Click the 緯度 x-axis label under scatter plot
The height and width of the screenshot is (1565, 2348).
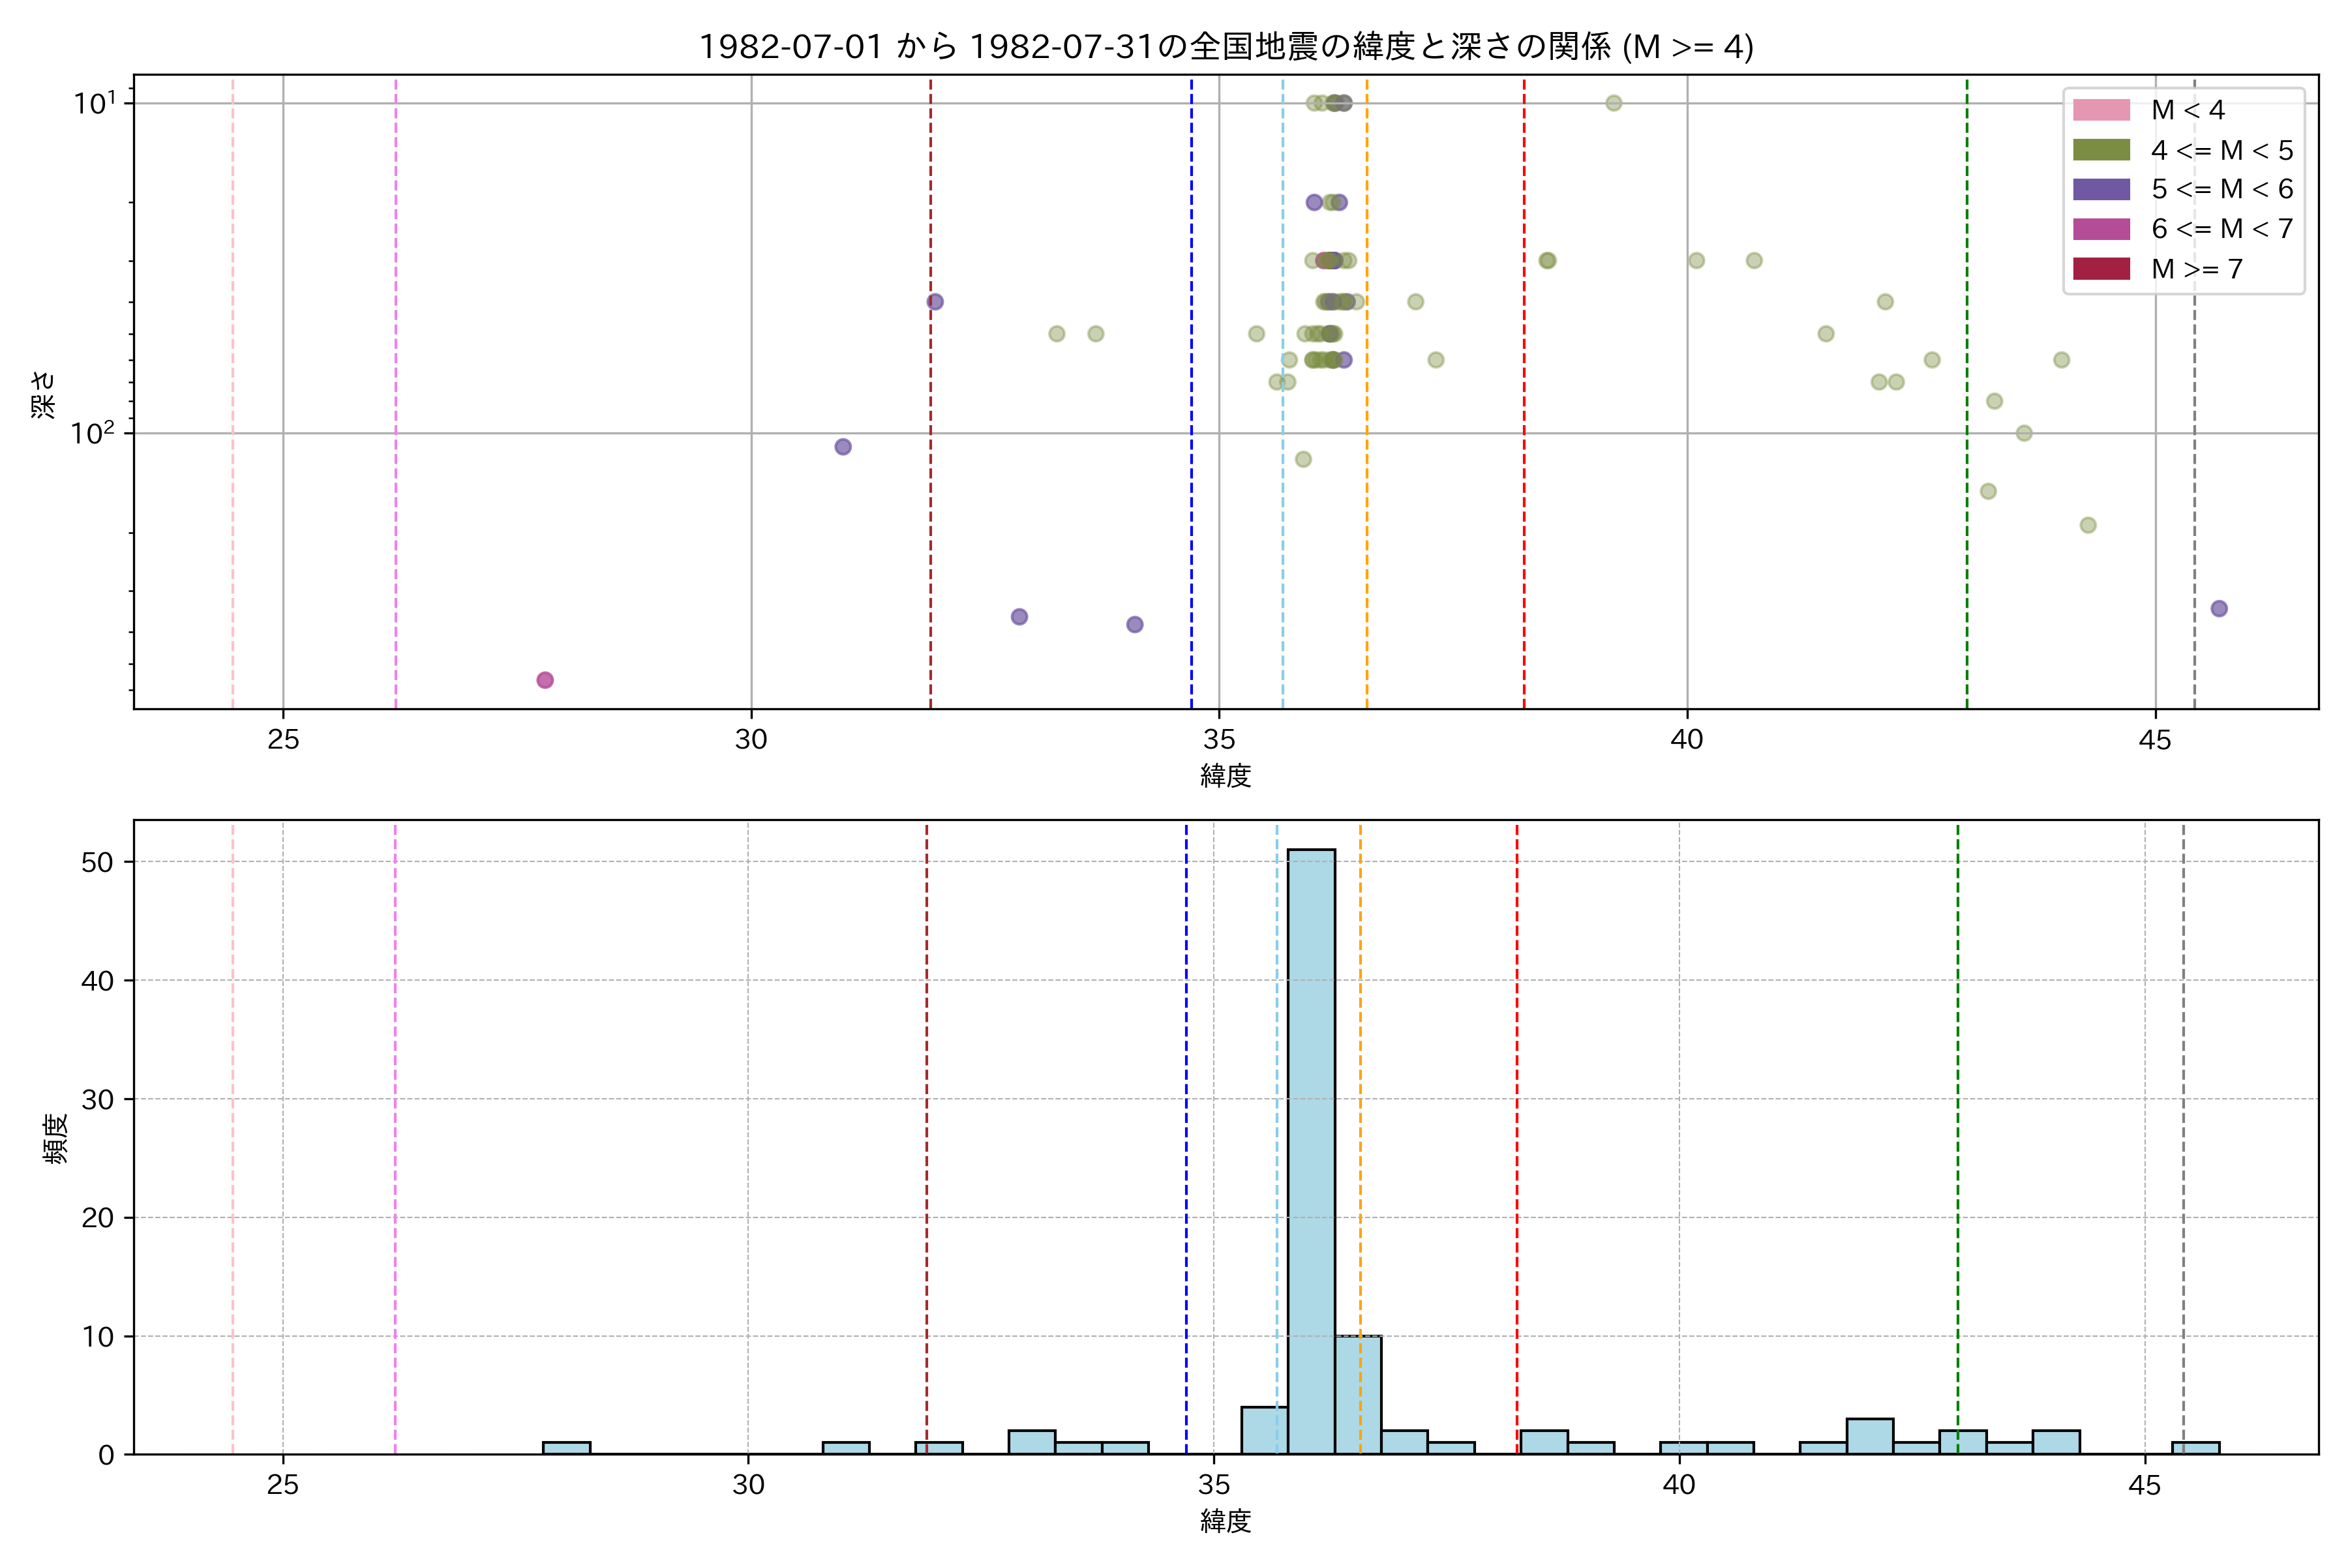coord(1225,775)
